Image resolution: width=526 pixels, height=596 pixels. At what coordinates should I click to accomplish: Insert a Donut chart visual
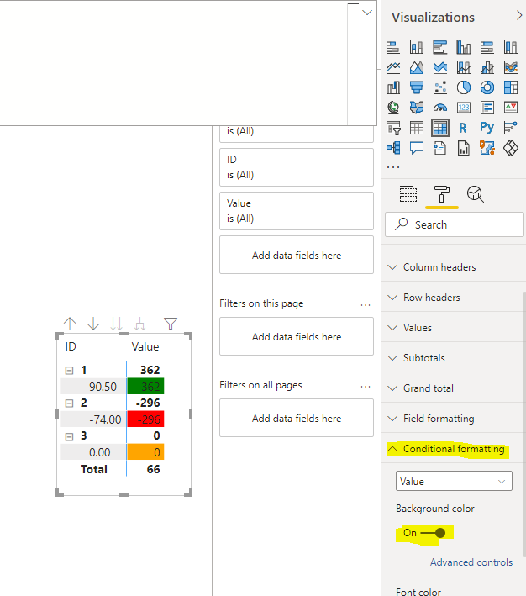487,87
